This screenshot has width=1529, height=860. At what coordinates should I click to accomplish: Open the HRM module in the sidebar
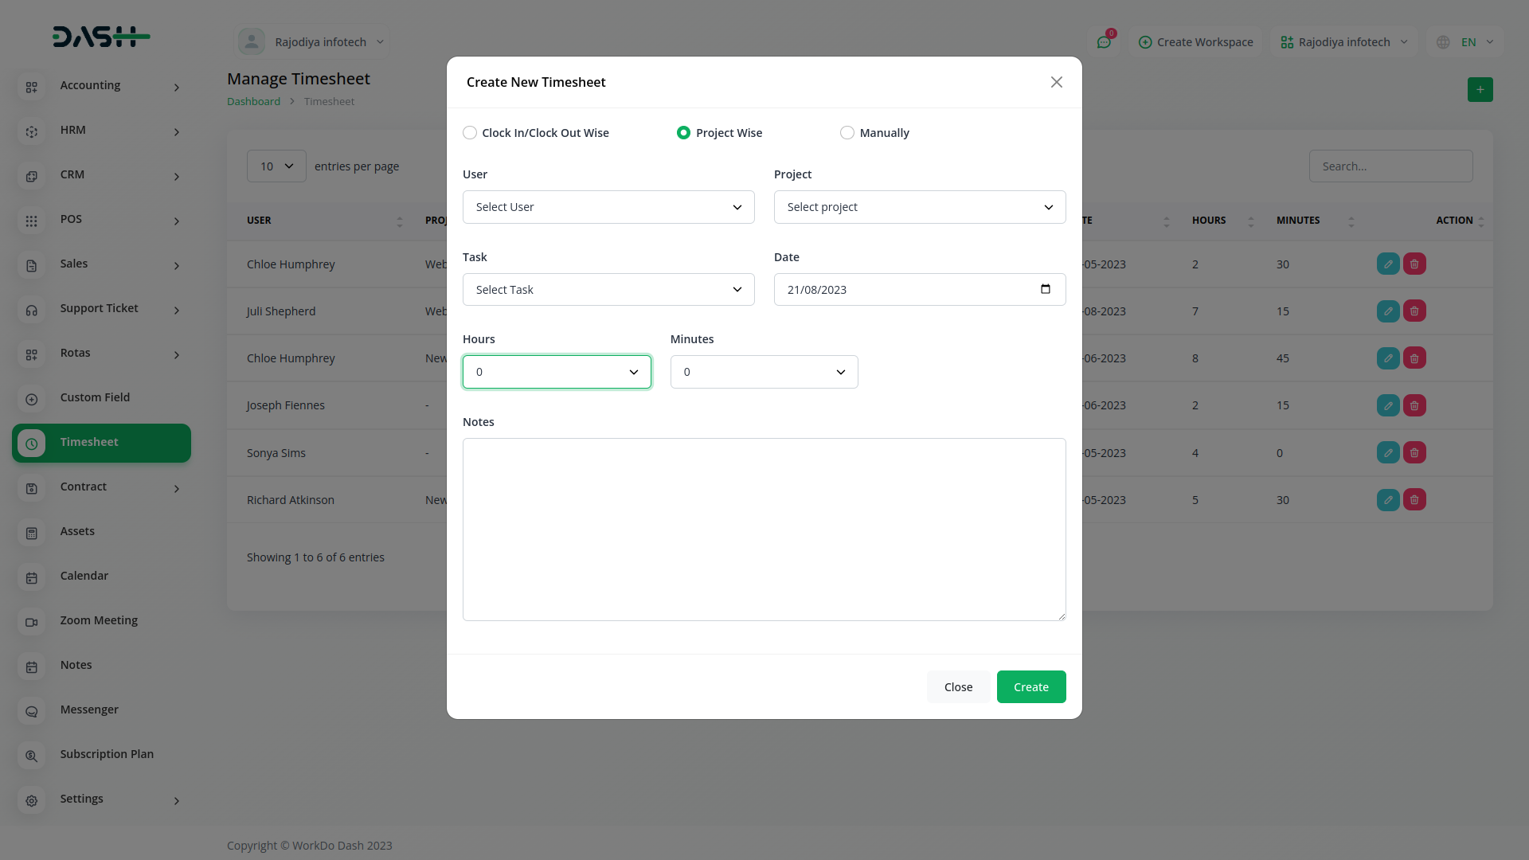click(x=72, y=130)
